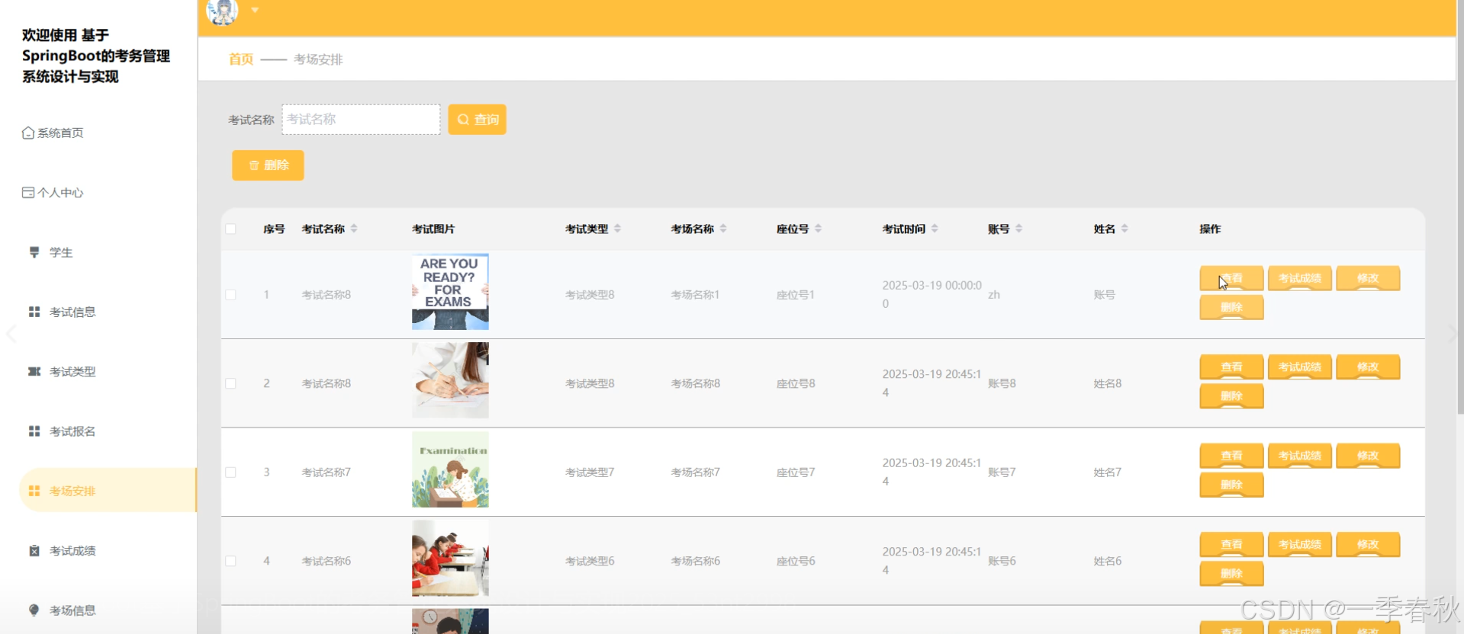Open the Examination illustration thumbnail
This screenshot has width=1464, height=634.
pyautogui.click(x=450, y=469)
